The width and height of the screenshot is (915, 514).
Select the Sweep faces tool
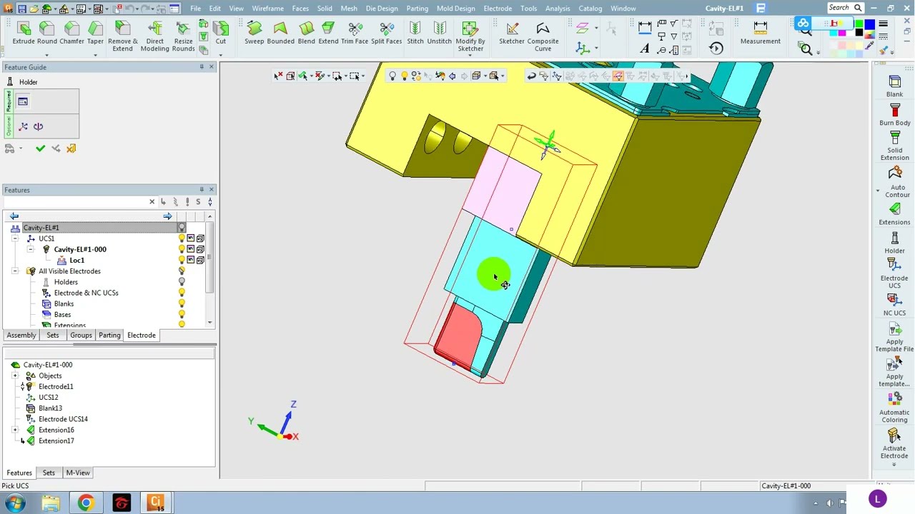[x=254, y=33]
